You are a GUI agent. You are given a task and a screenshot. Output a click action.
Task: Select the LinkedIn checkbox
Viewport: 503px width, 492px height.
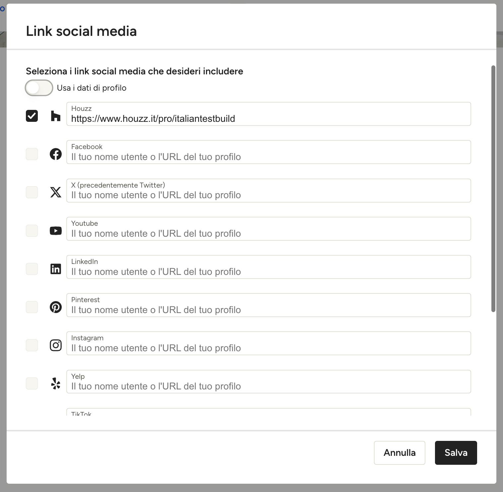[x=32, y=269]
